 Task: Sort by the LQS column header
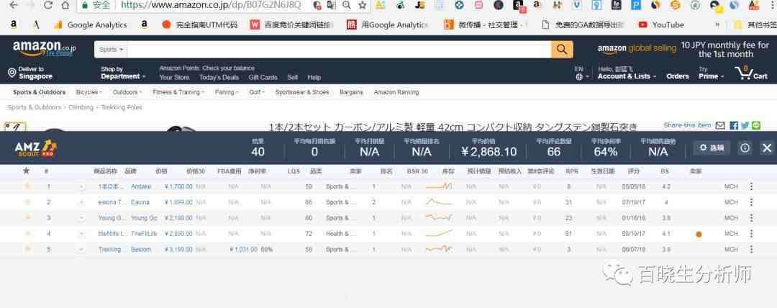tap(294, 171)
